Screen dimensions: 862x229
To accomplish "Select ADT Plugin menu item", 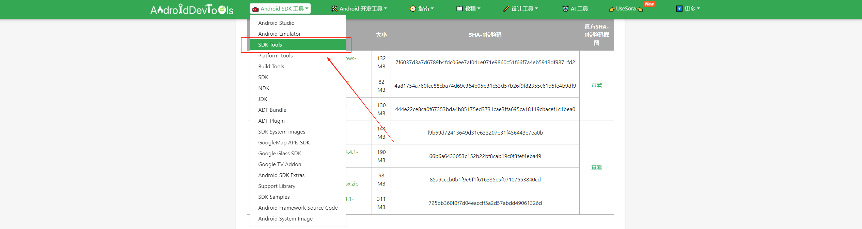I will coord(298,121).
